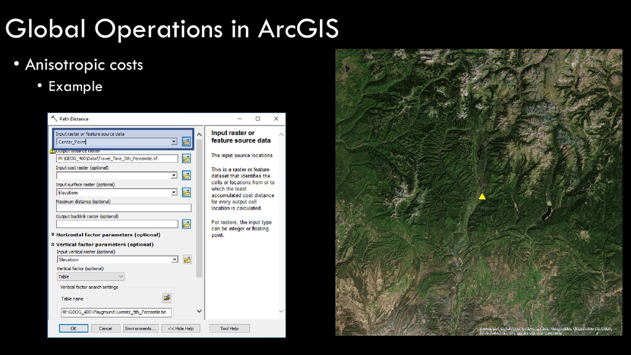Collapse Vertical factor parameters section

pos(53,244)
